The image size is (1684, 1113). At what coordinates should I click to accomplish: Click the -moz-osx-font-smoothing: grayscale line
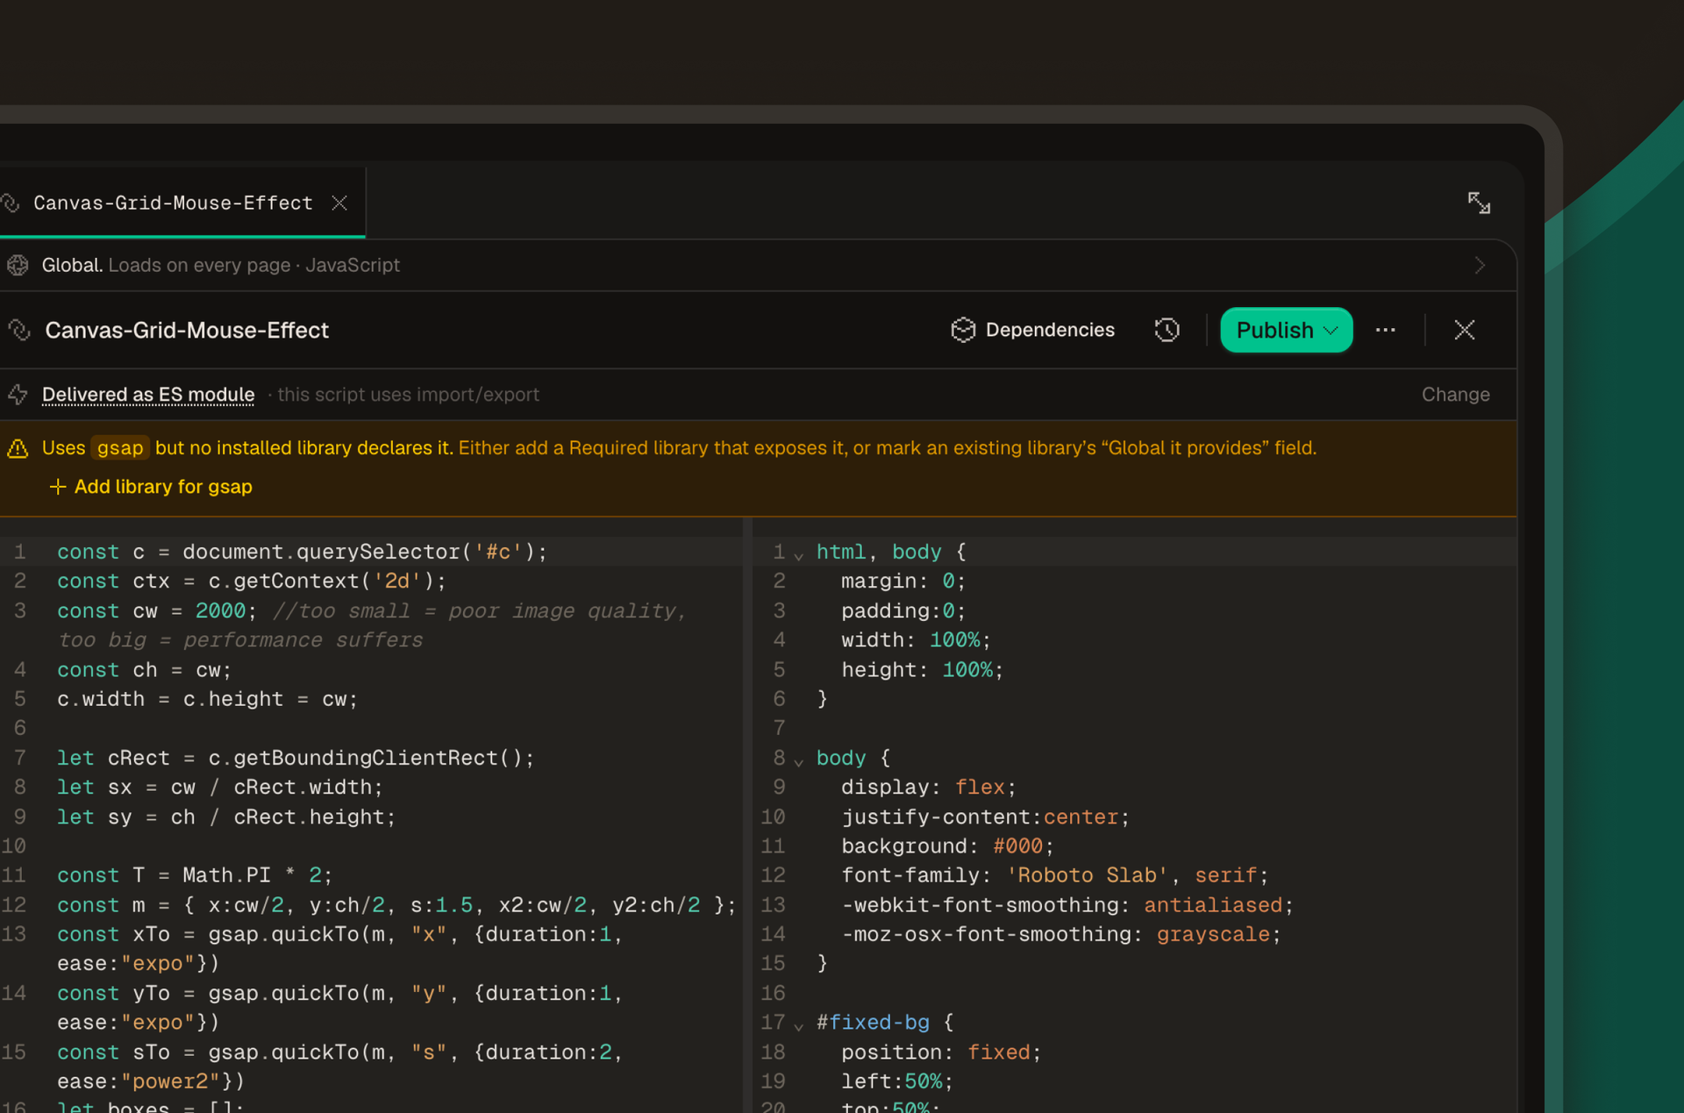tap(1061, 934)
